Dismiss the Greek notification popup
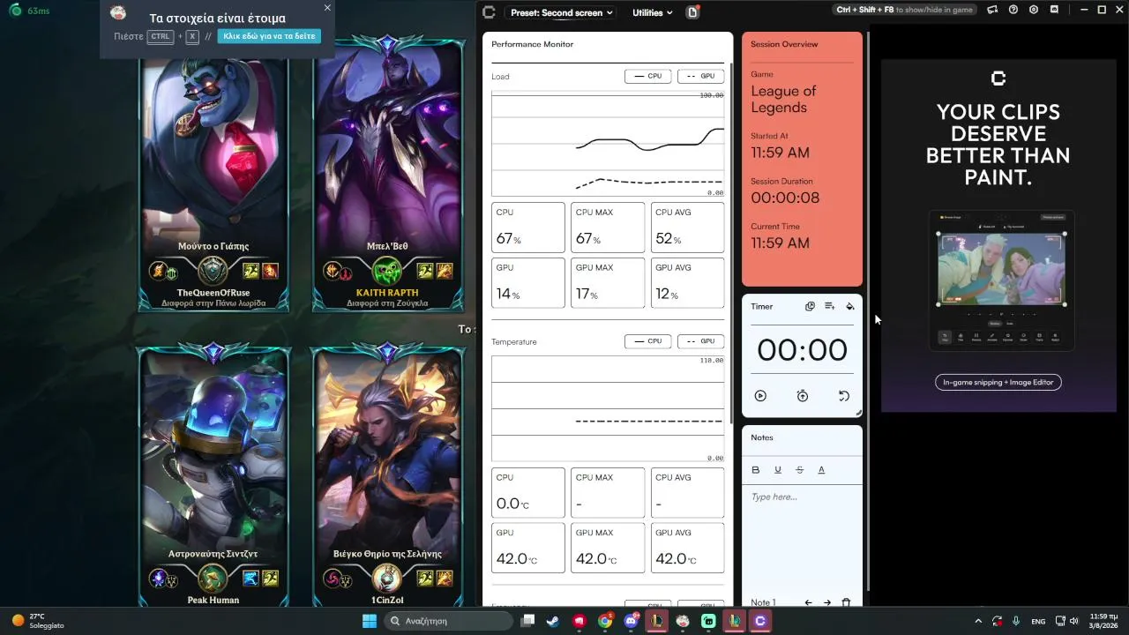Viewport: 1129px width, 635px height. click(327, 8)
